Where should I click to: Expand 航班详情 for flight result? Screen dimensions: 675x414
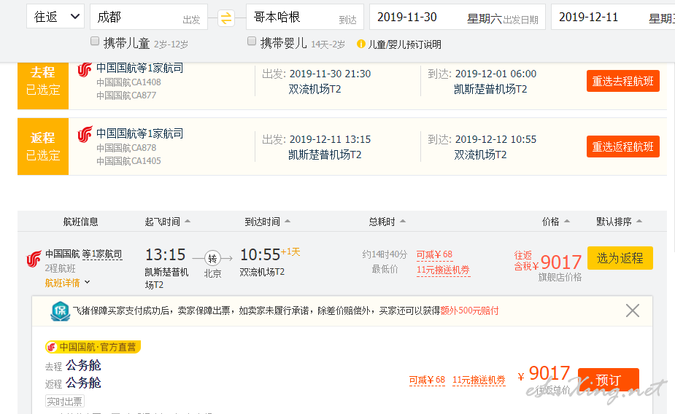click(x=67, y=283)
